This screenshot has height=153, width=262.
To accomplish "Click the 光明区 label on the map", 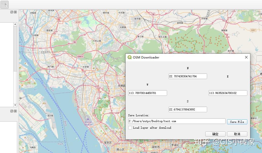I will (x=122, y=86).
